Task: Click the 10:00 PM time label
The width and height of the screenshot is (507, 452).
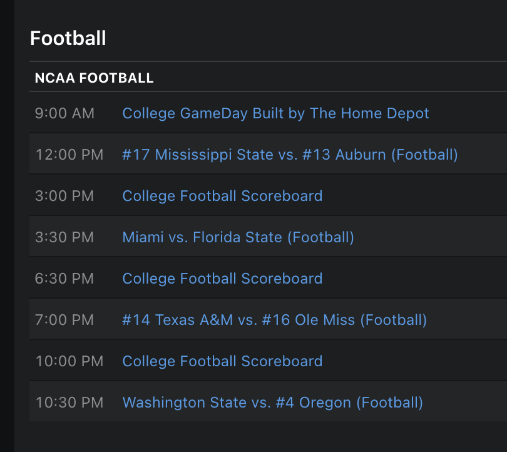Action: tap(69, 361)
